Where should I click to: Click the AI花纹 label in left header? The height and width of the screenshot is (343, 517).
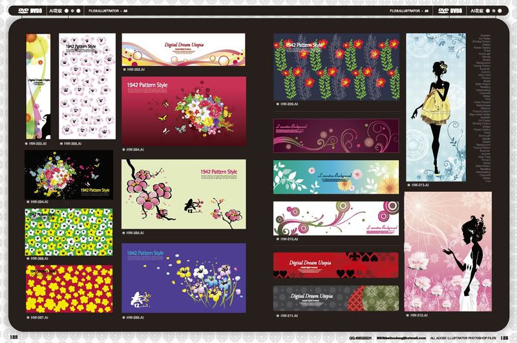point(56,11)
